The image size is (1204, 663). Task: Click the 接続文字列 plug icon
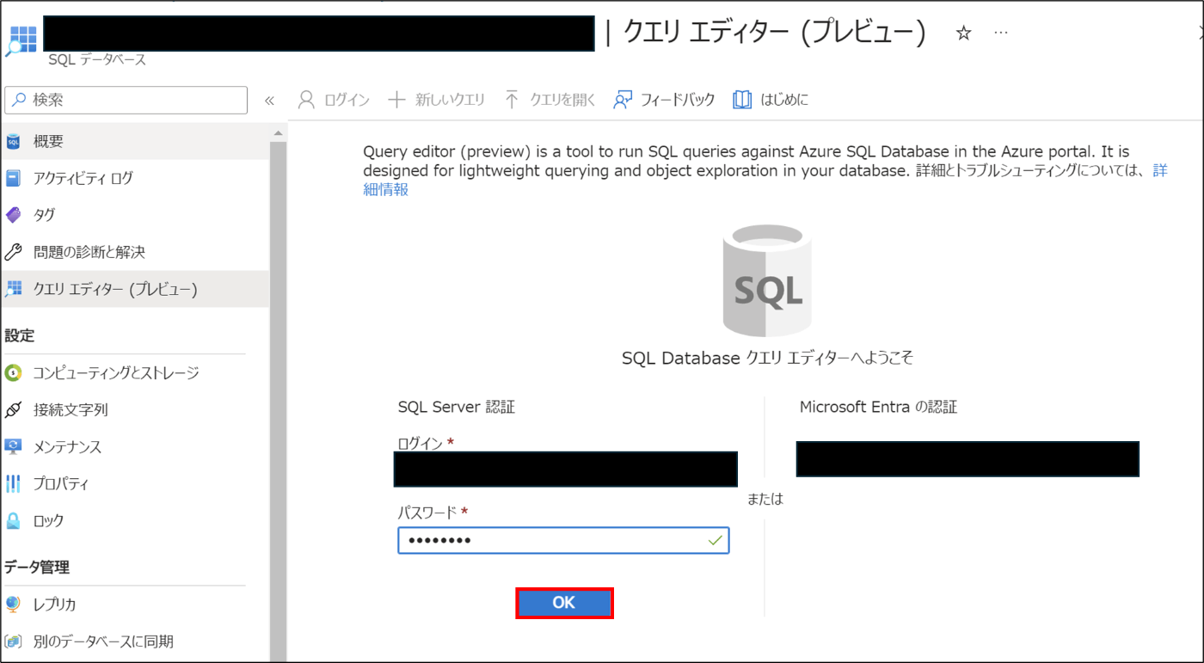pyautogui.click(x=13, y=409)
